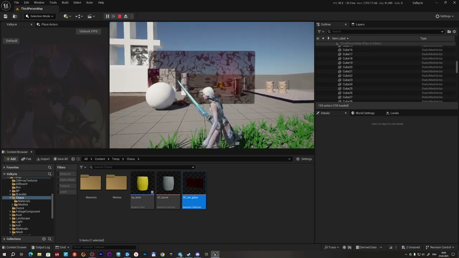
Task: Open the add actor cube-plus menu
Action: (x=67, y=16)
